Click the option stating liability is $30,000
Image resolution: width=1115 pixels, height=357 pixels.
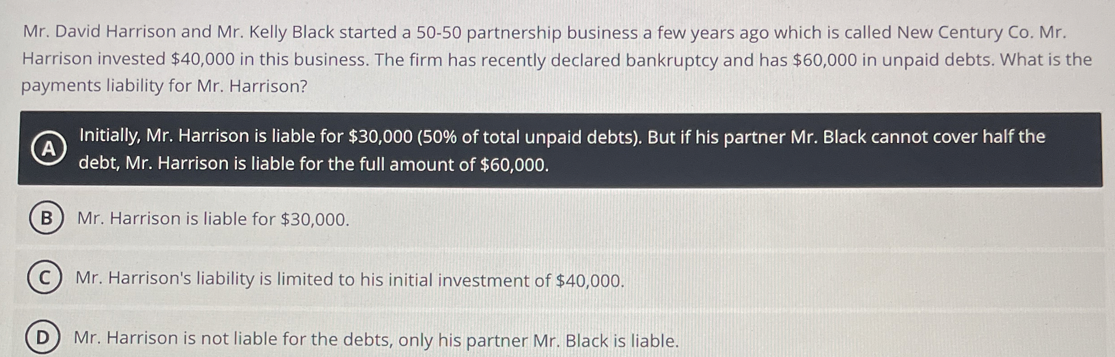pos(212,219)
